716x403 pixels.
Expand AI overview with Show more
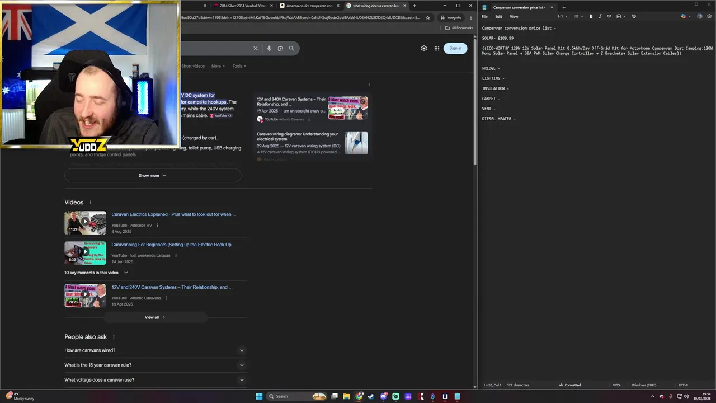(x=153, y=175)
